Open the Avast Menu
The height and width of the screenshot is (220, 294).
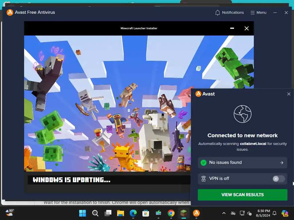point(258,13)
